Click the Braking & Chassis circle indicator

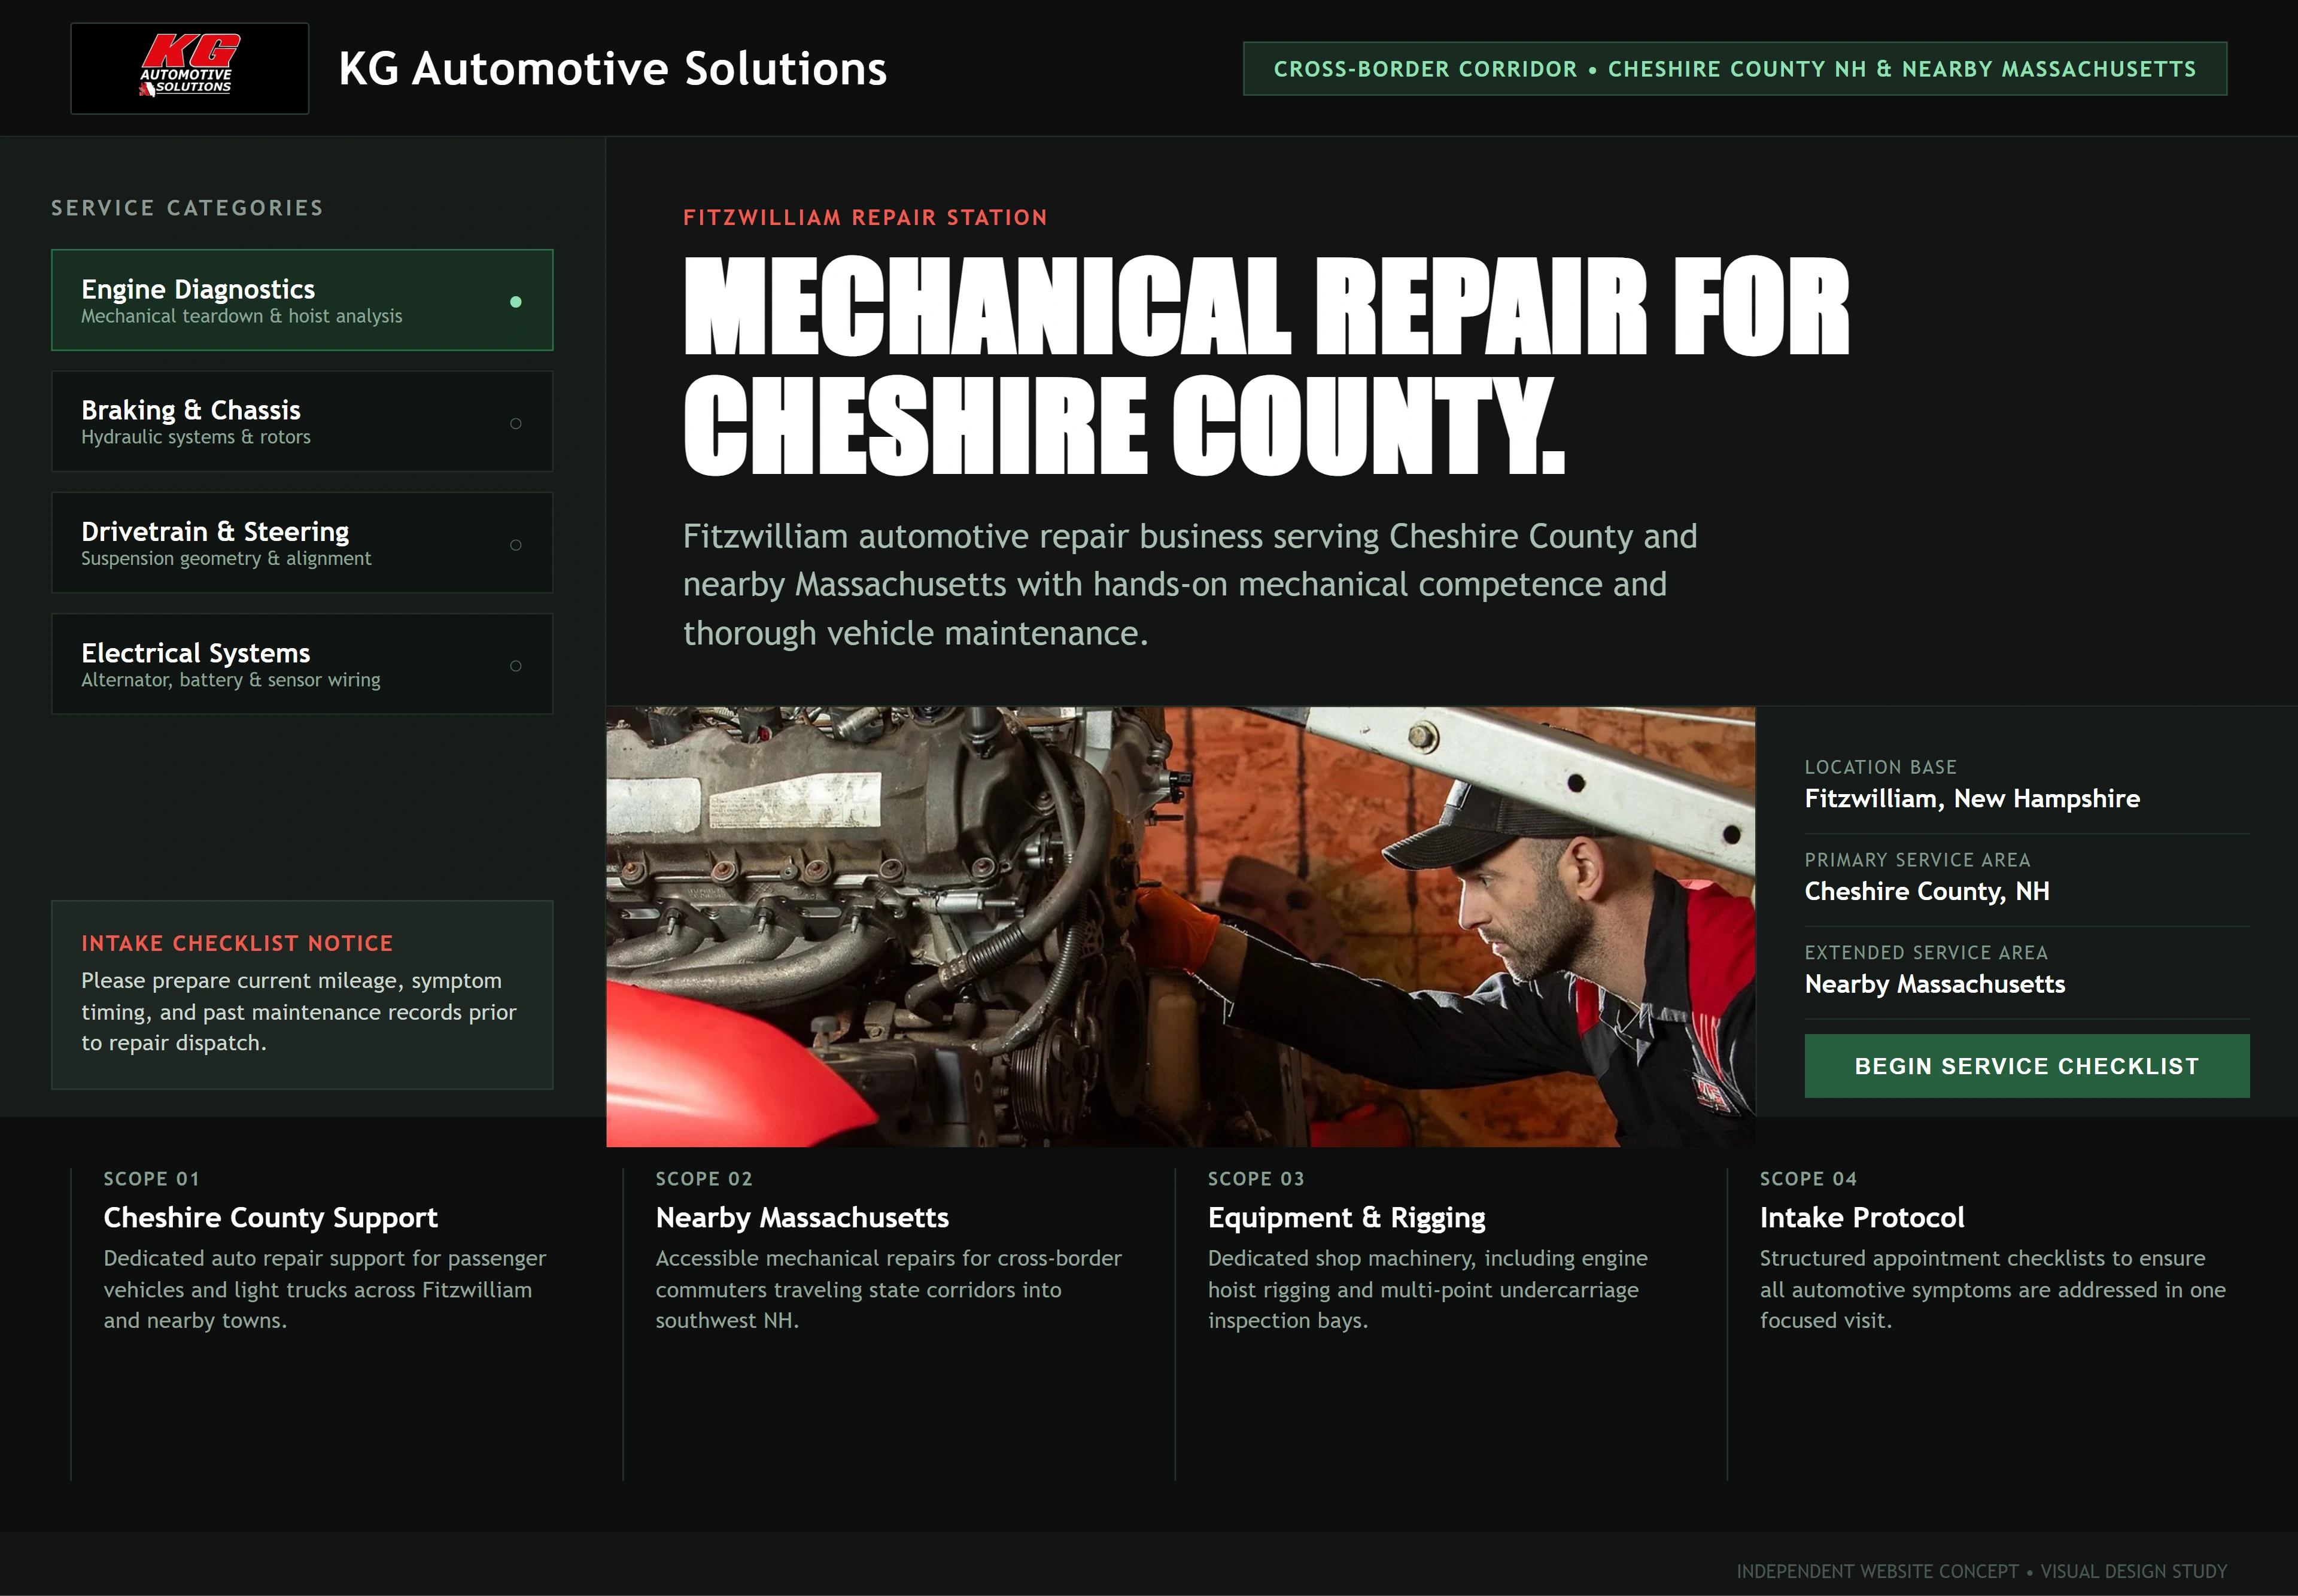coord(516,423)
